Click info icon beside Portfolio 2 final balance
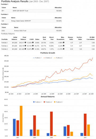The width and height of the screenshot is (96, 139). [25, 46]
